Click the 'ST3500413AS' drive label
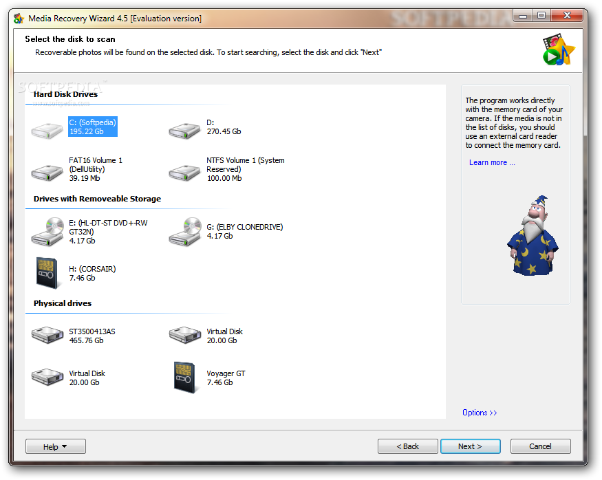 [x=92, y=331]
